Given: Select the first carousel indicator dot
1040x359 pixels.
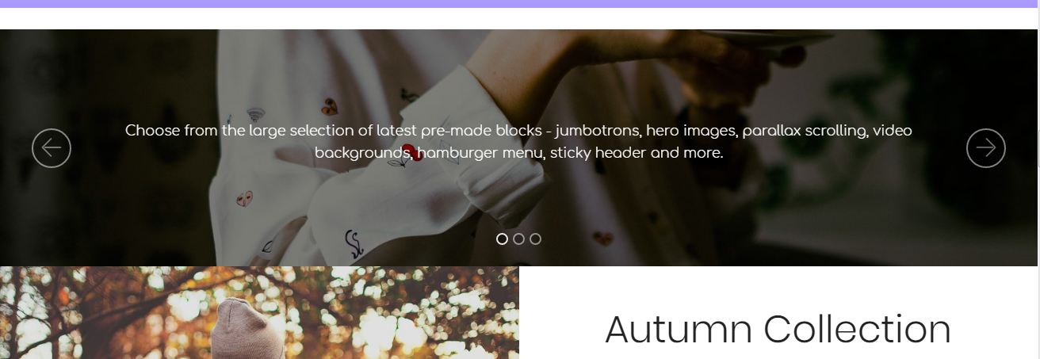Looking at the screenshot, I should click(x=502, y=239).
